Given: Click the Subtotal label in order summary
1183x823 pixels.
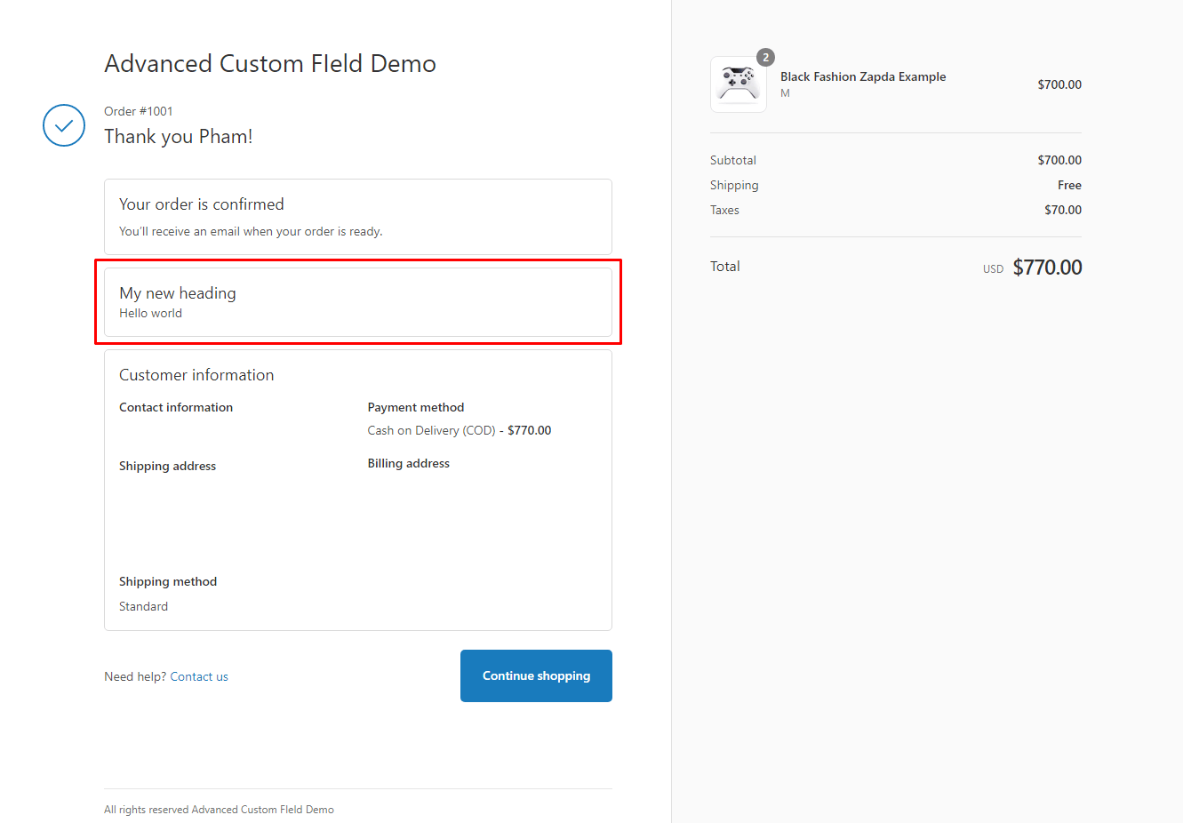Looking at the screenshot, I should (733, 160).
